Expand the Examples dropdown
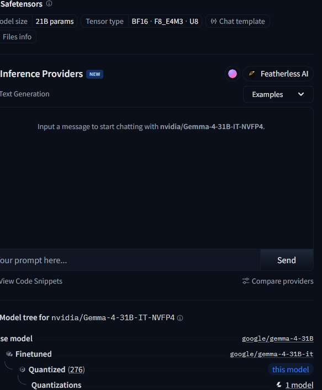This screenshot has height=390, width=322. [278, 94]
